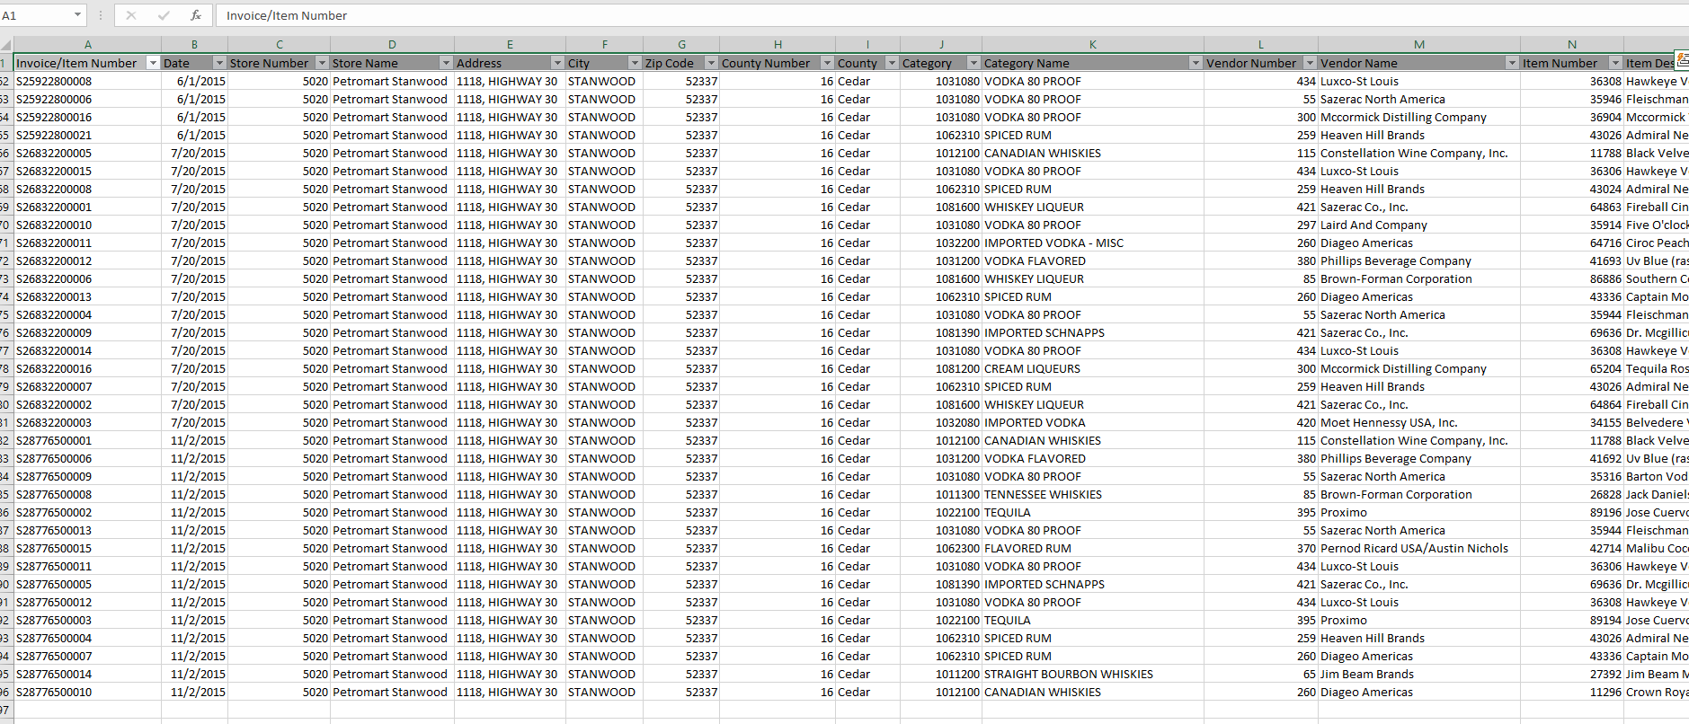Click the IMPORTED VODKA - MISC cell
Image resolution: width=1689 pixels, height=724 pixels.
(x=1093, y=243)
